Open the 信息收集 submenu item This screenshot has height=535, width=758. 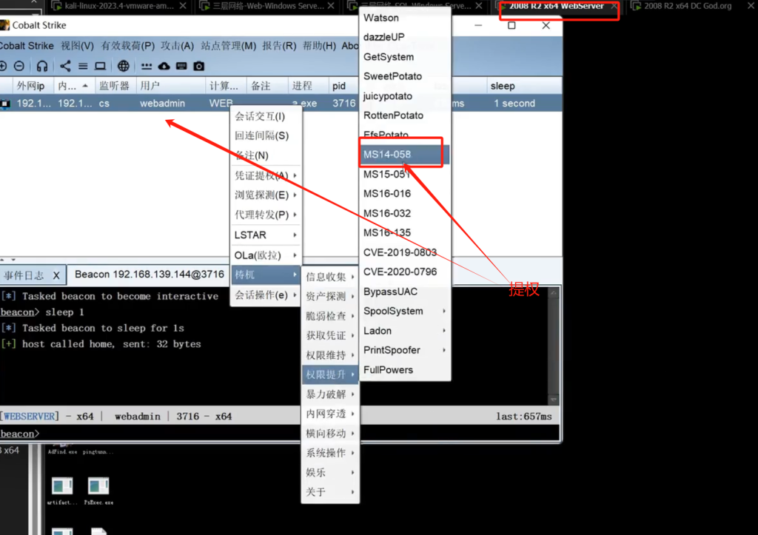pyautogui.click(x=330, y=277)
